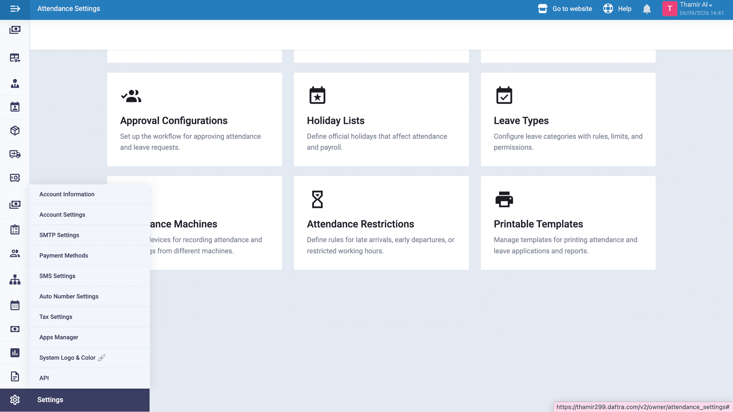Screen dimensions: 733x412
Task: Click the Approval Configurations people icon
Action: 131,96
